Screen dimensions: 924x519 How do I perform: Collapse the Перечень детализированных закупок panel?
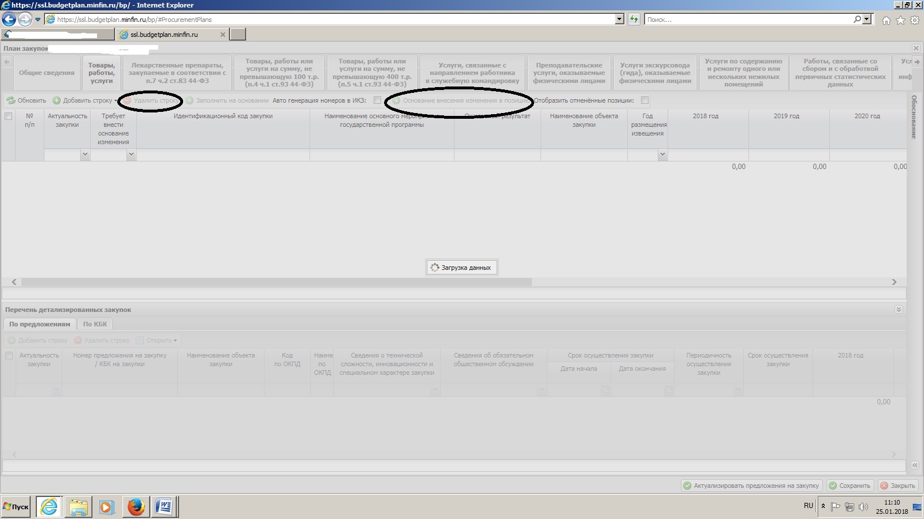(x=899, y=310)
